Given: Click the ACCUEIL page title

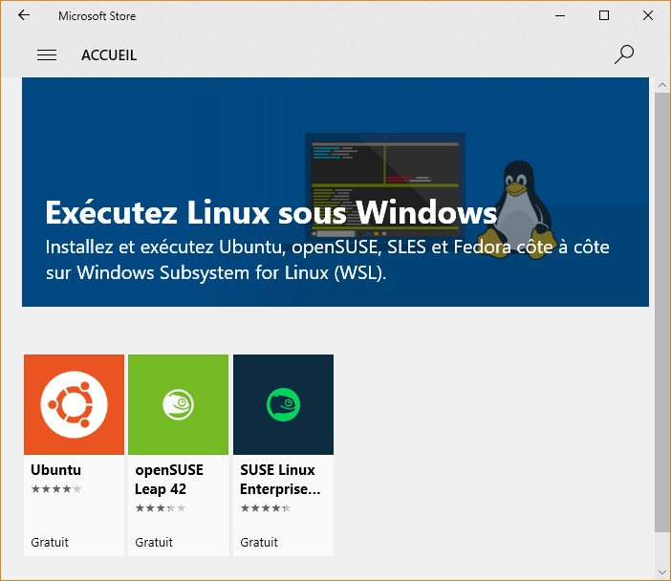Looking at the screenshot, I should 109,55.
